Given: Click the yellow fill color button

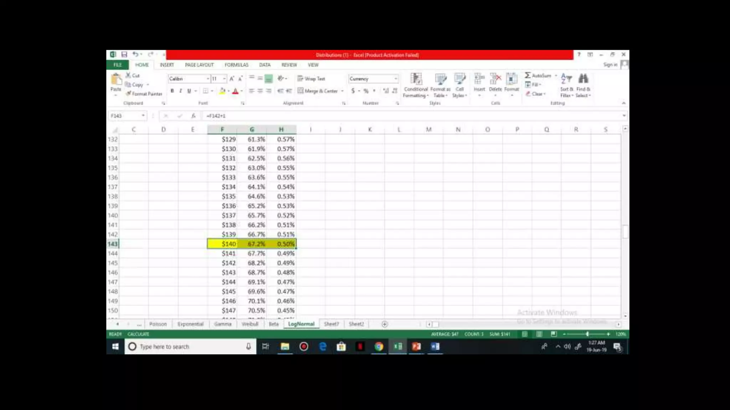Looking at the screenshot, I should 222,91.
